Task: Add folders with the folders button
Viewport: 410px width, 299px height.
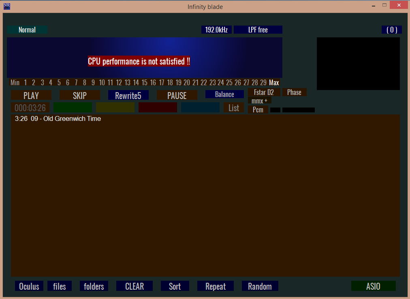Action: [94, 286]
